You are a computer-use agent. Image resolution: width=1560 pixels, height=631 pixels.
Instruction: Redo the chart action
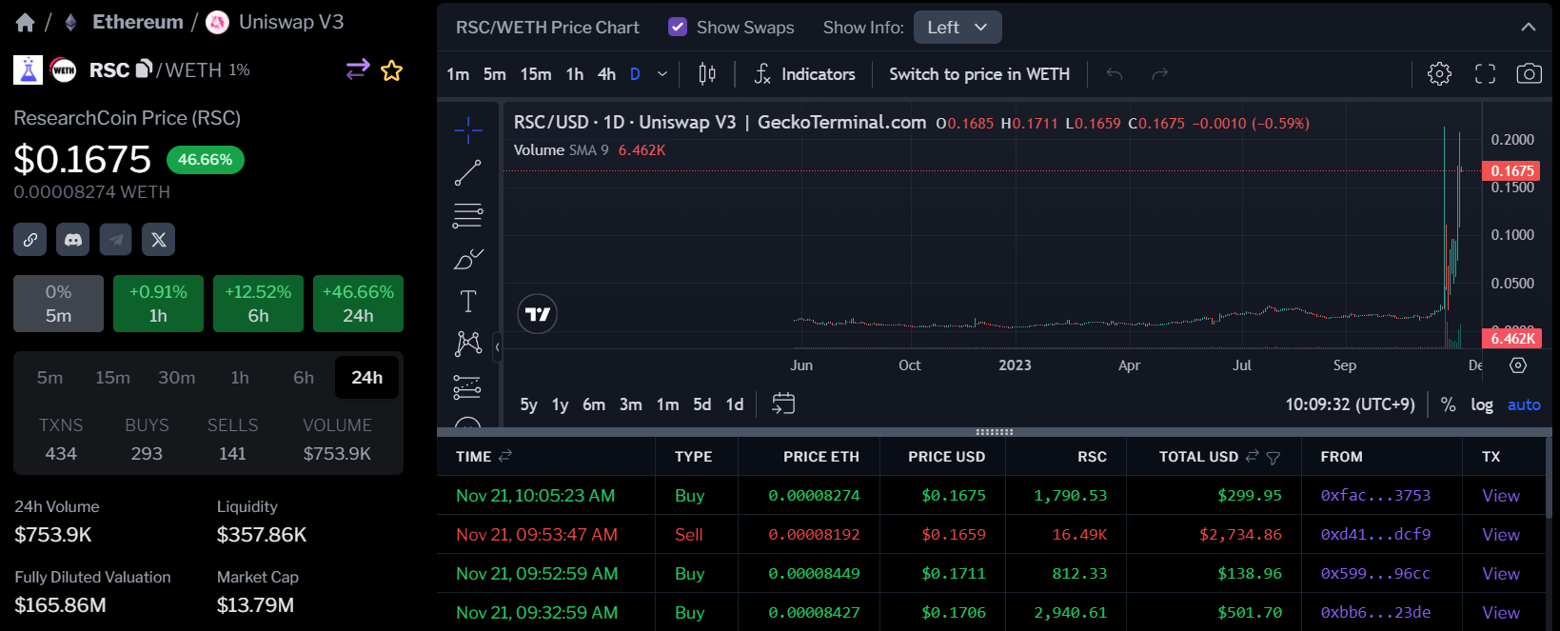1159,74
